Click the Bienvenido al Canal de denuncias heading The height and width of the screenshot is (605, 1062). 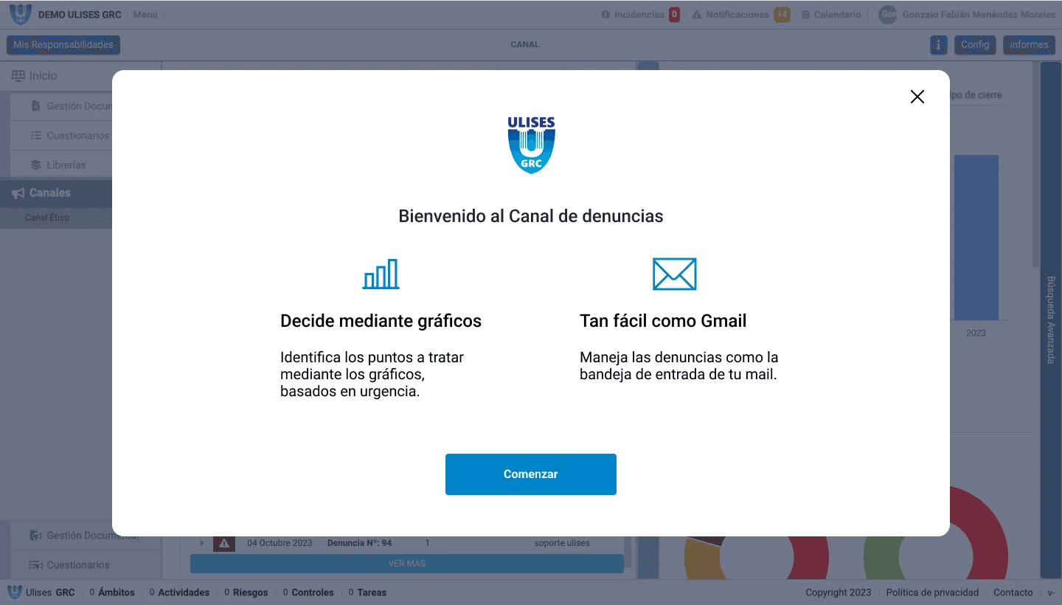(x=531, y=216)
